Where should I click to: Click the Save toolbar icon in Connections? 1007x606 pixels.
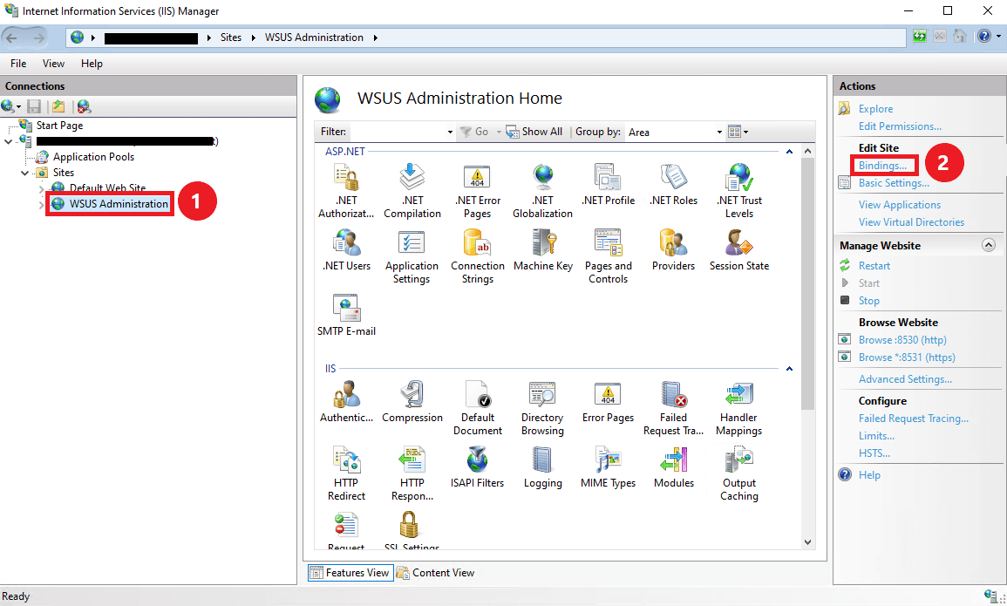click(34, 106)
